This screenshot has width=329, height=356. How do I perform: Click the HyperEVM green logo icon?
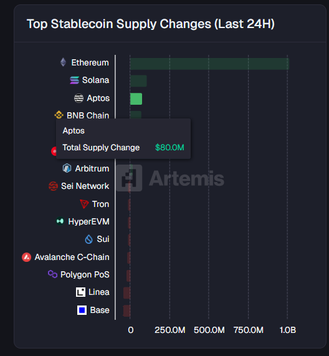pos(60,221)
